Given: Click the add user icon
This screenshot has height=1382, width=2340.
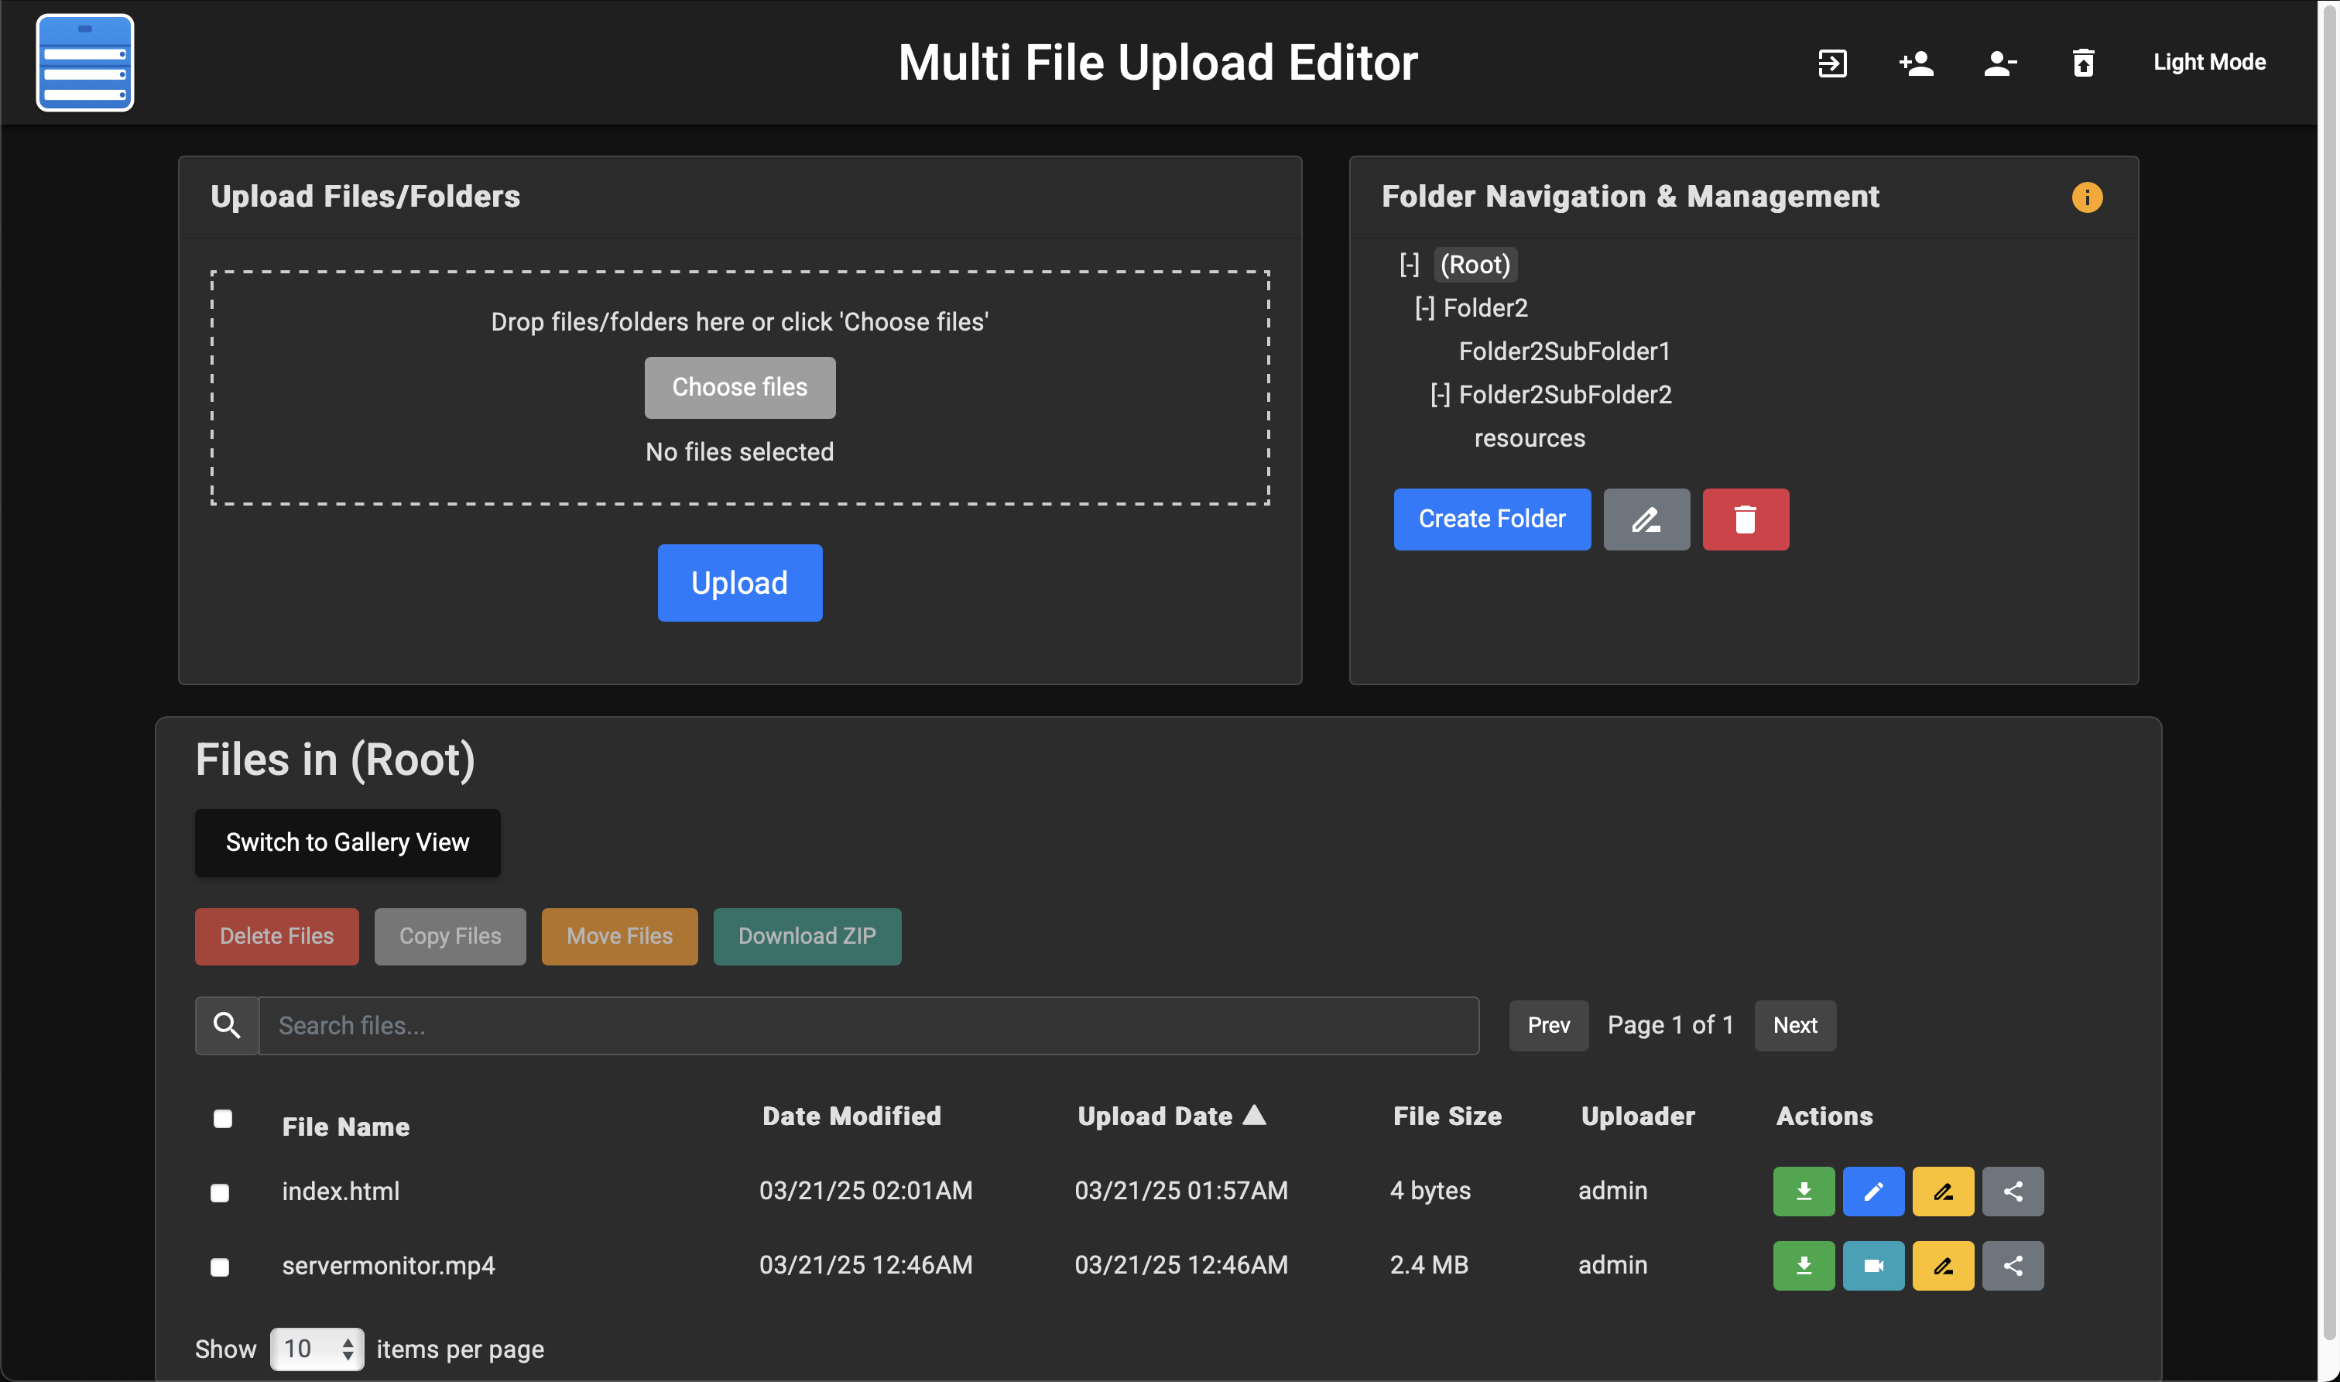Looking at the screenshot, I should coord(1917,63).
